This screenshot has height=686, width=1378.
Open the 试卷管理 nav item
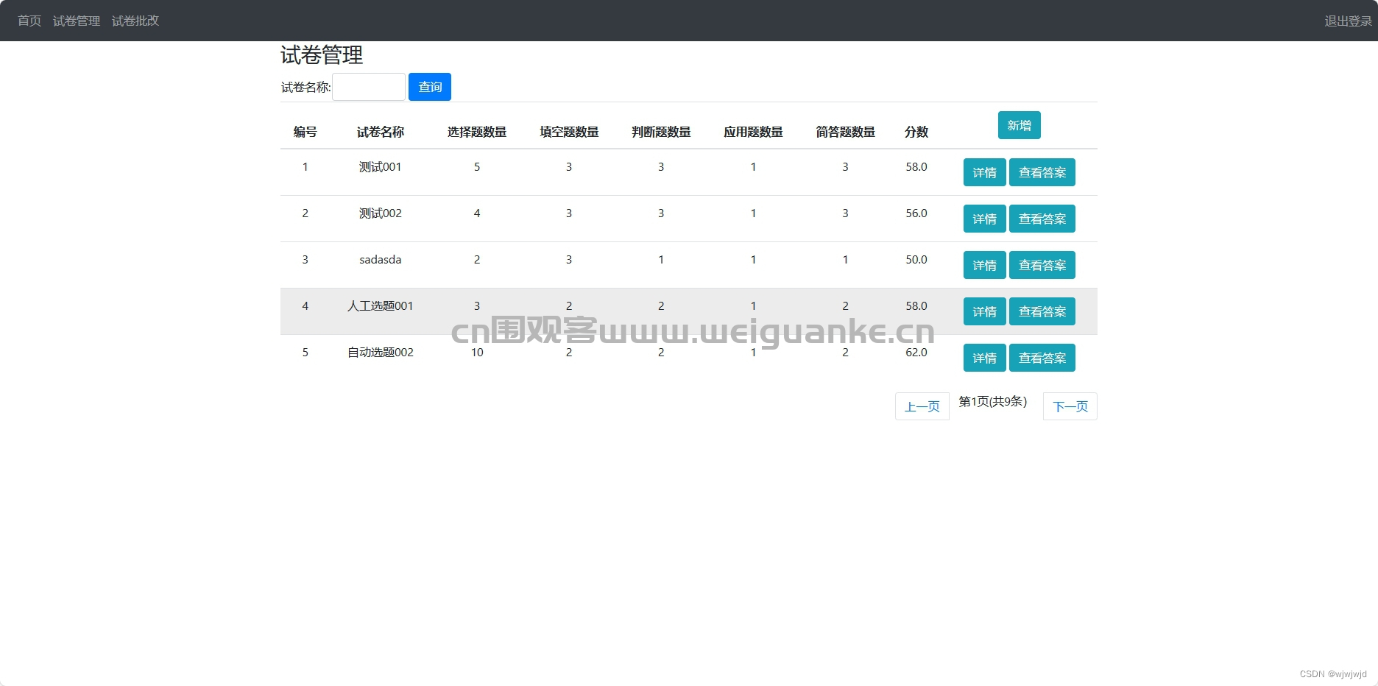[77, 21]
